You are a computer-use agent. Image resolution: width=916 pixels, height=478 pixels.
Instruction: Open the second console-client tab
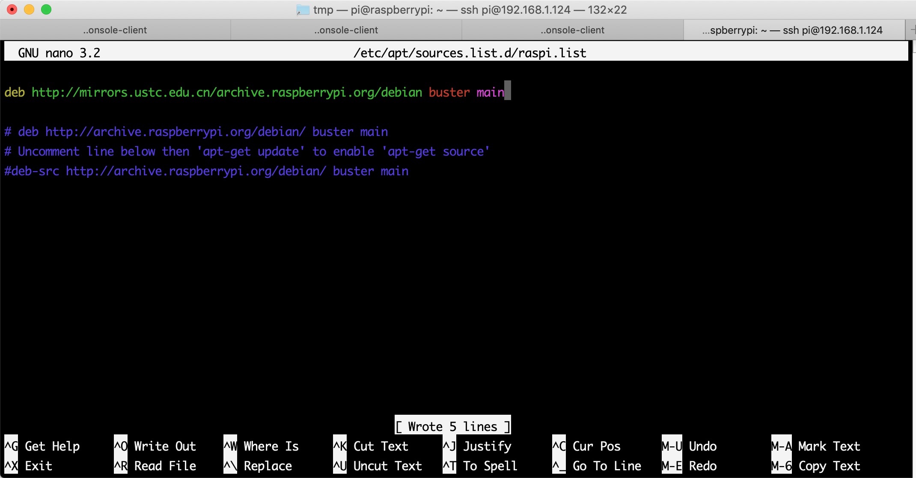coord(346,30)
